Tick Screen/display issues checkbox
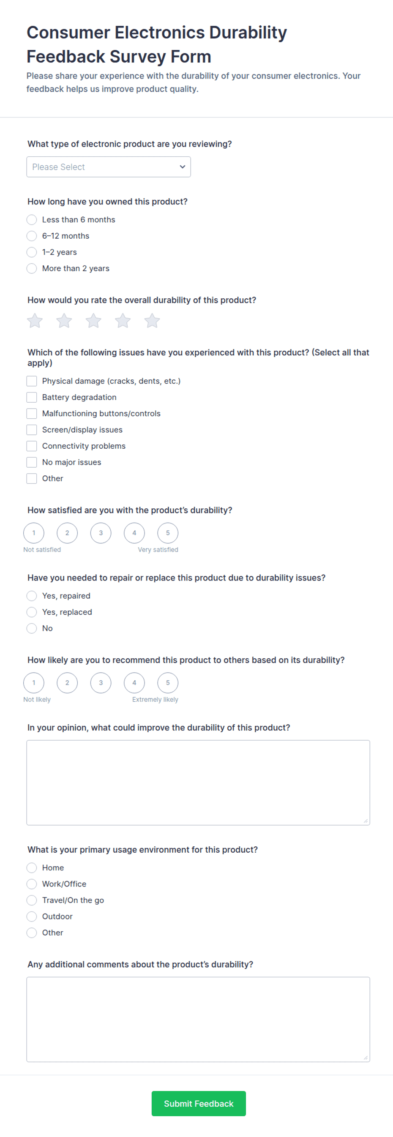 tap(32, 429)
